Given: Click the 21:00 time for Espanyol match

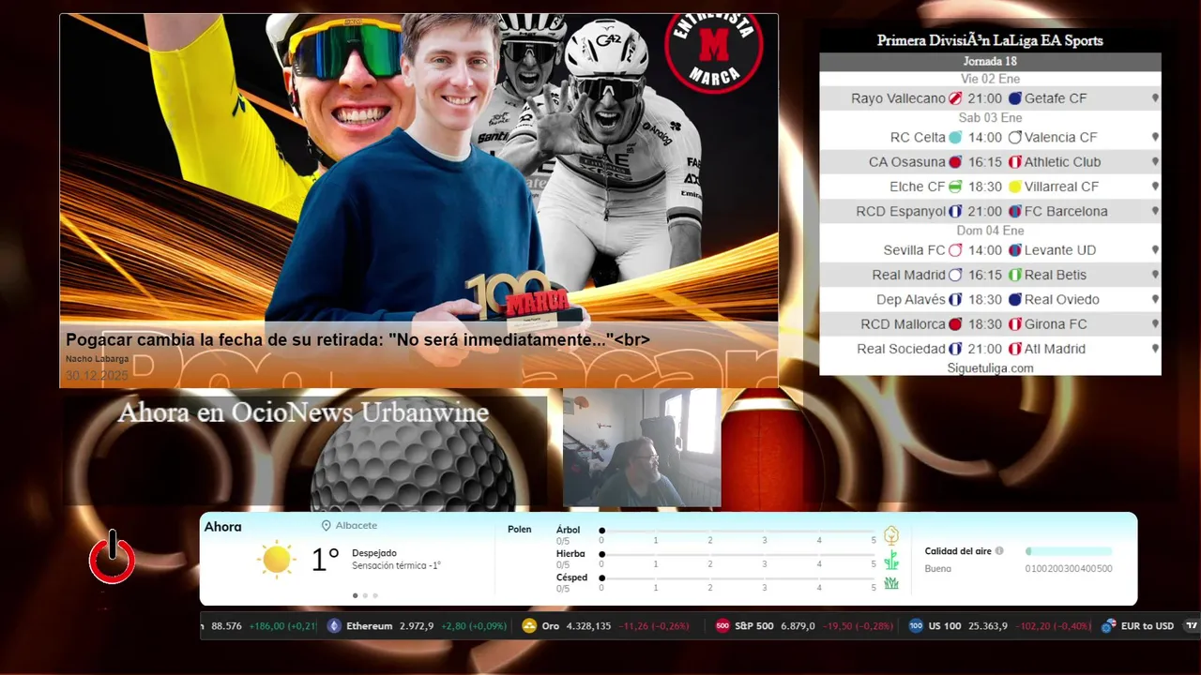Looking at the screenshot, I should tap(985, 212).
